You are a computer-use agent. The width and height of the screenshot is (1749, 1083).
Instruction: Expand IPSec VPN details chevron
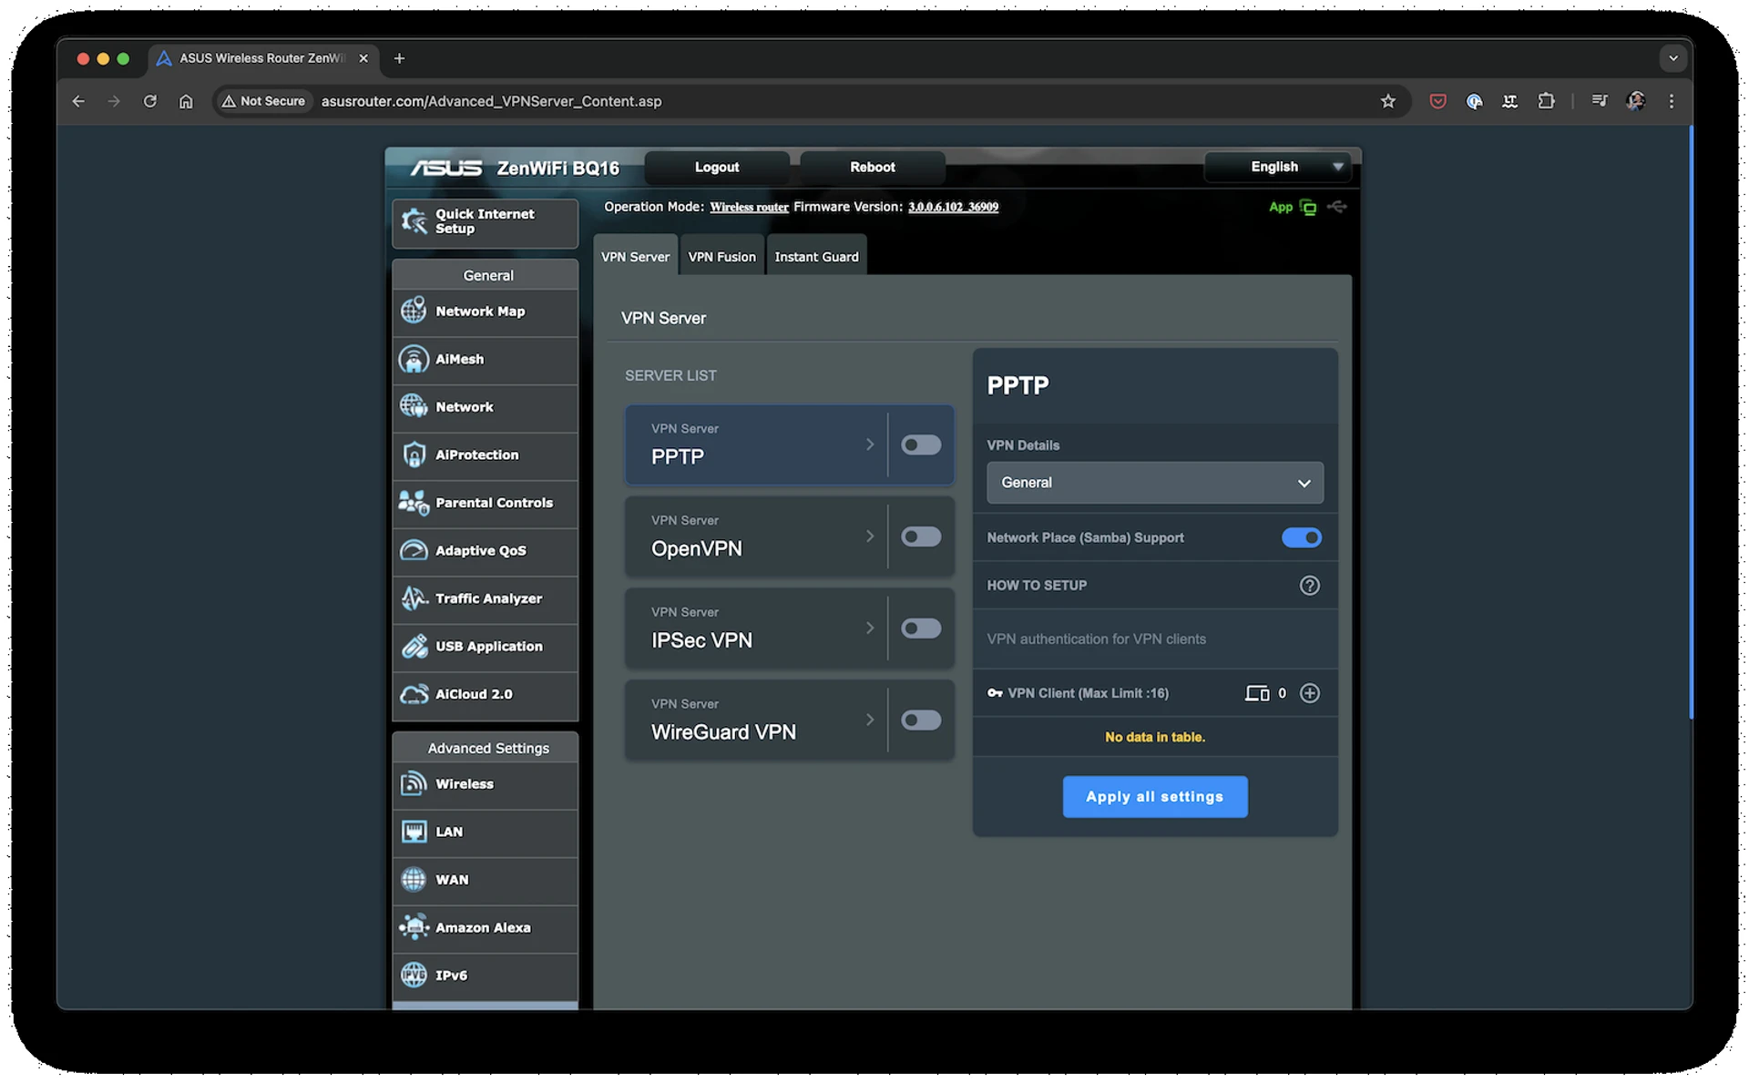coord(870,628)
